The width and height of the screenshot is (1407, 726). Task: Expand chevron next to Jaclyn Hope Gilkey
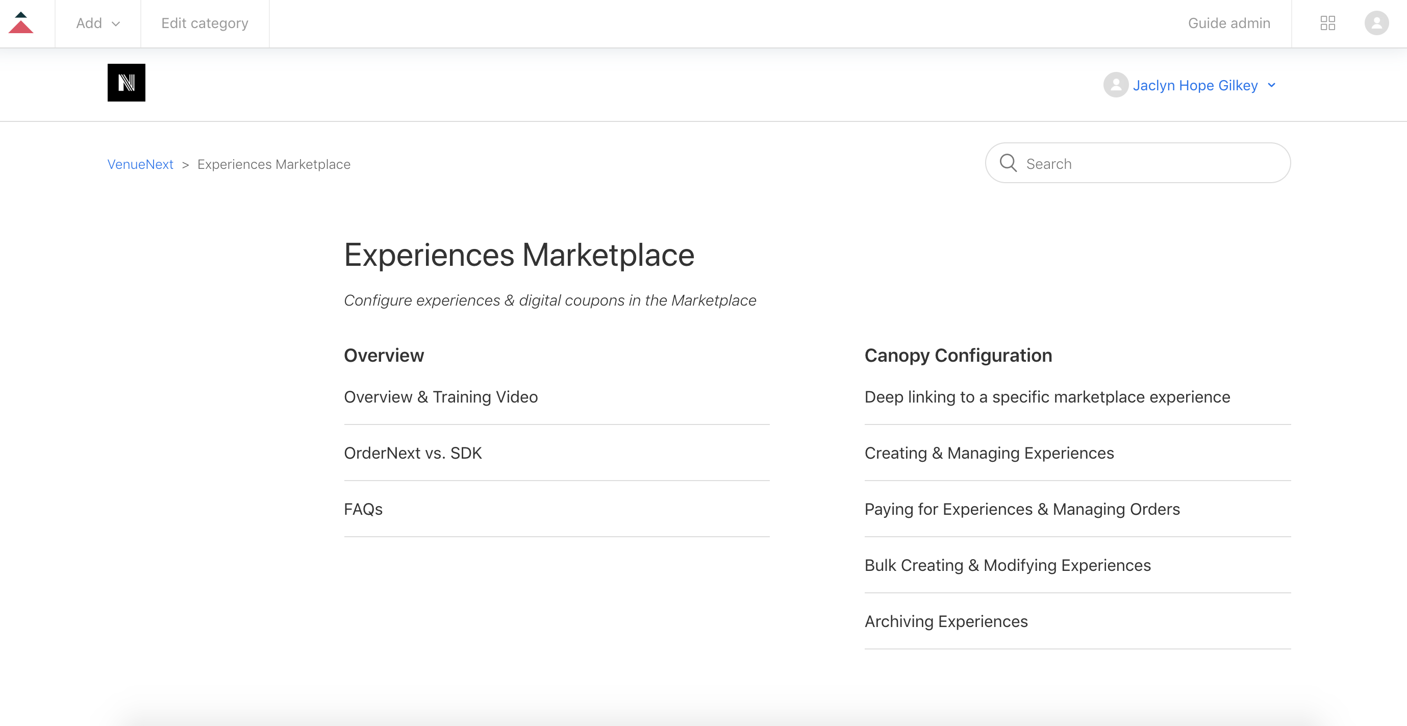(1271, 85)
